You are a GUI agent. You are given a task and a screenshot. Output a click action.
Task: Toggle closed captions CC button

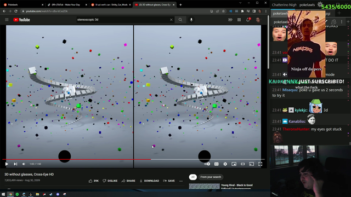point(217,164)
